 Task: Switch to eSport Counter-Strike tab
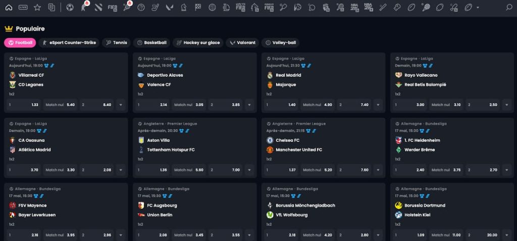[69, 42]
